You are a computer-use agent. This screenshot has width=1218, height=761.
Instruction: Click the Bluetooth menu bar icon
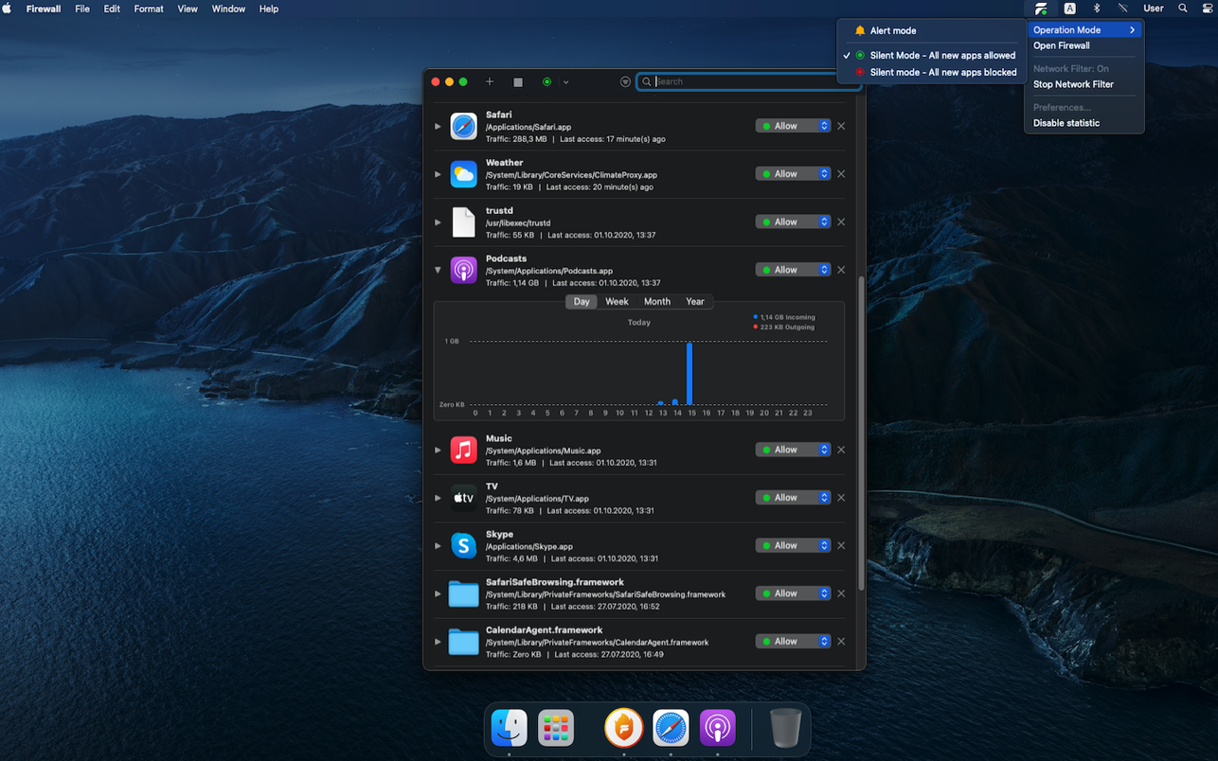(x=1096, y=9)
